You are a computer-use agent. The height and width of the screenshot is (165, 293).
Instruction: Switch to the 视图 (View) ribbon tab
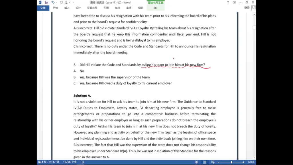coord(140,8)
